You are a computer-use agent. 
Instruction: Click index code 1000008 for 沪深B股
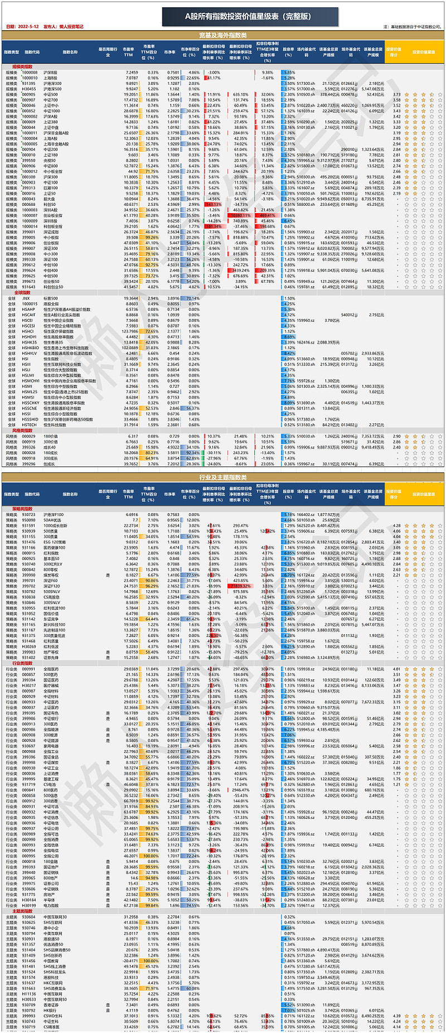(30, 73)
